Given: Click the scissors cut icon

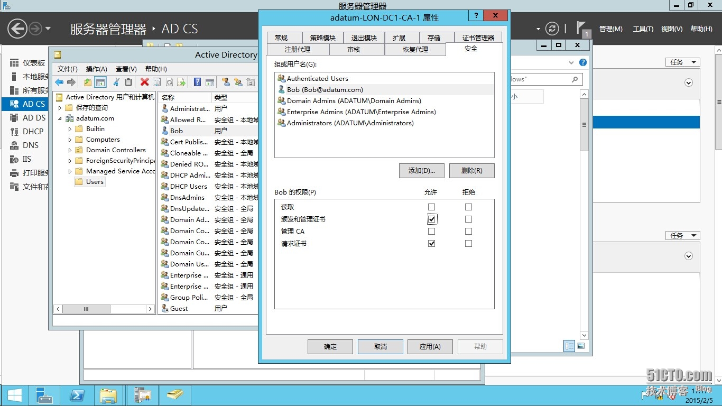Looking at the screenshot, I should pyautogui.click(x=116, y=82).
